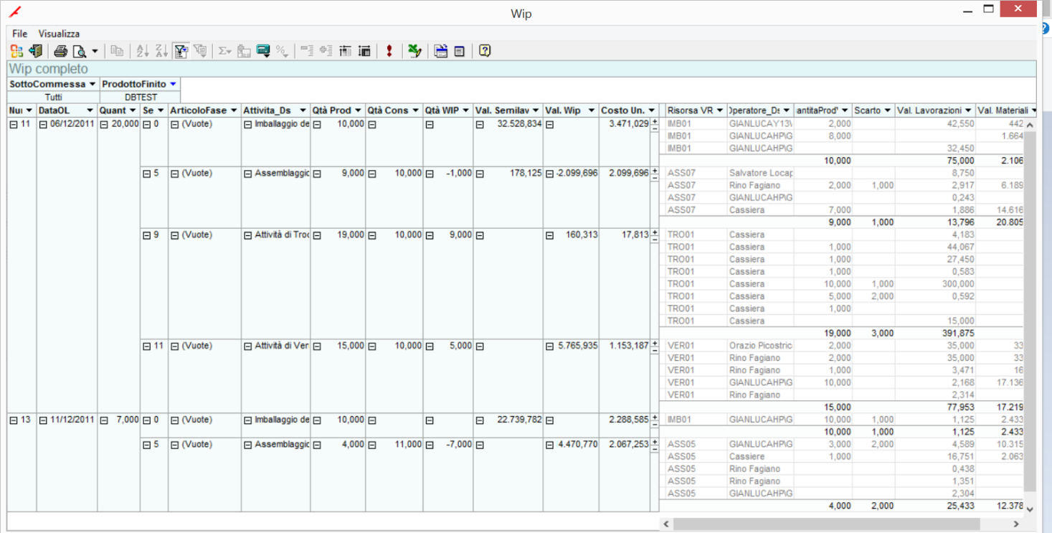This screenshot has width=1052, height=533.
Task: Open the print preview dropdown arrow
Action: [x=95, y=51]
